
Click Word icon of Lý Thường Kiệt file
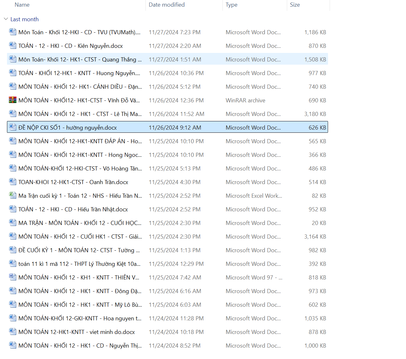(12, 263)
